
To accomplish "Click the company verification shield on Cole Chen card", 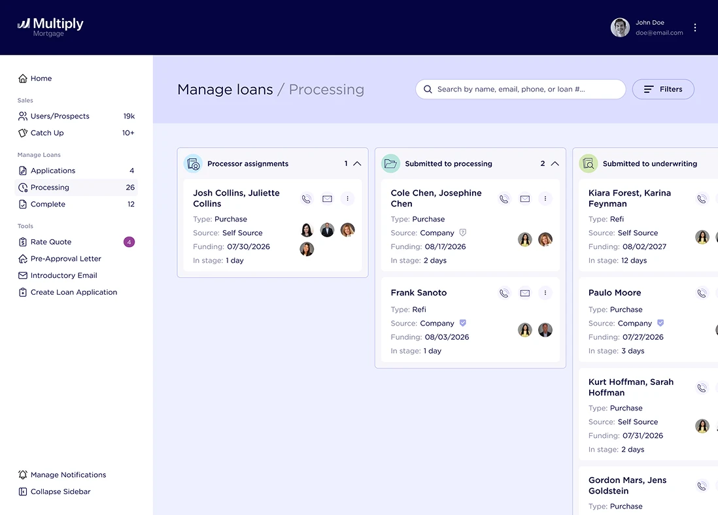I will tap(463, 233).
